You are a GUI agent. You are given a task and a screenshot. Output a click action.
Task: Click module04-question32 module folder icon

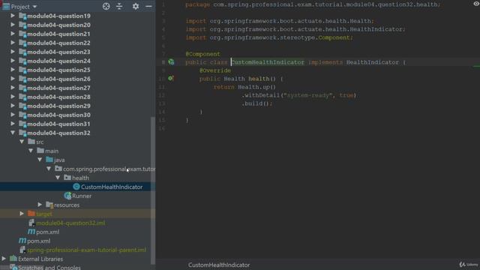click(22, 133)
